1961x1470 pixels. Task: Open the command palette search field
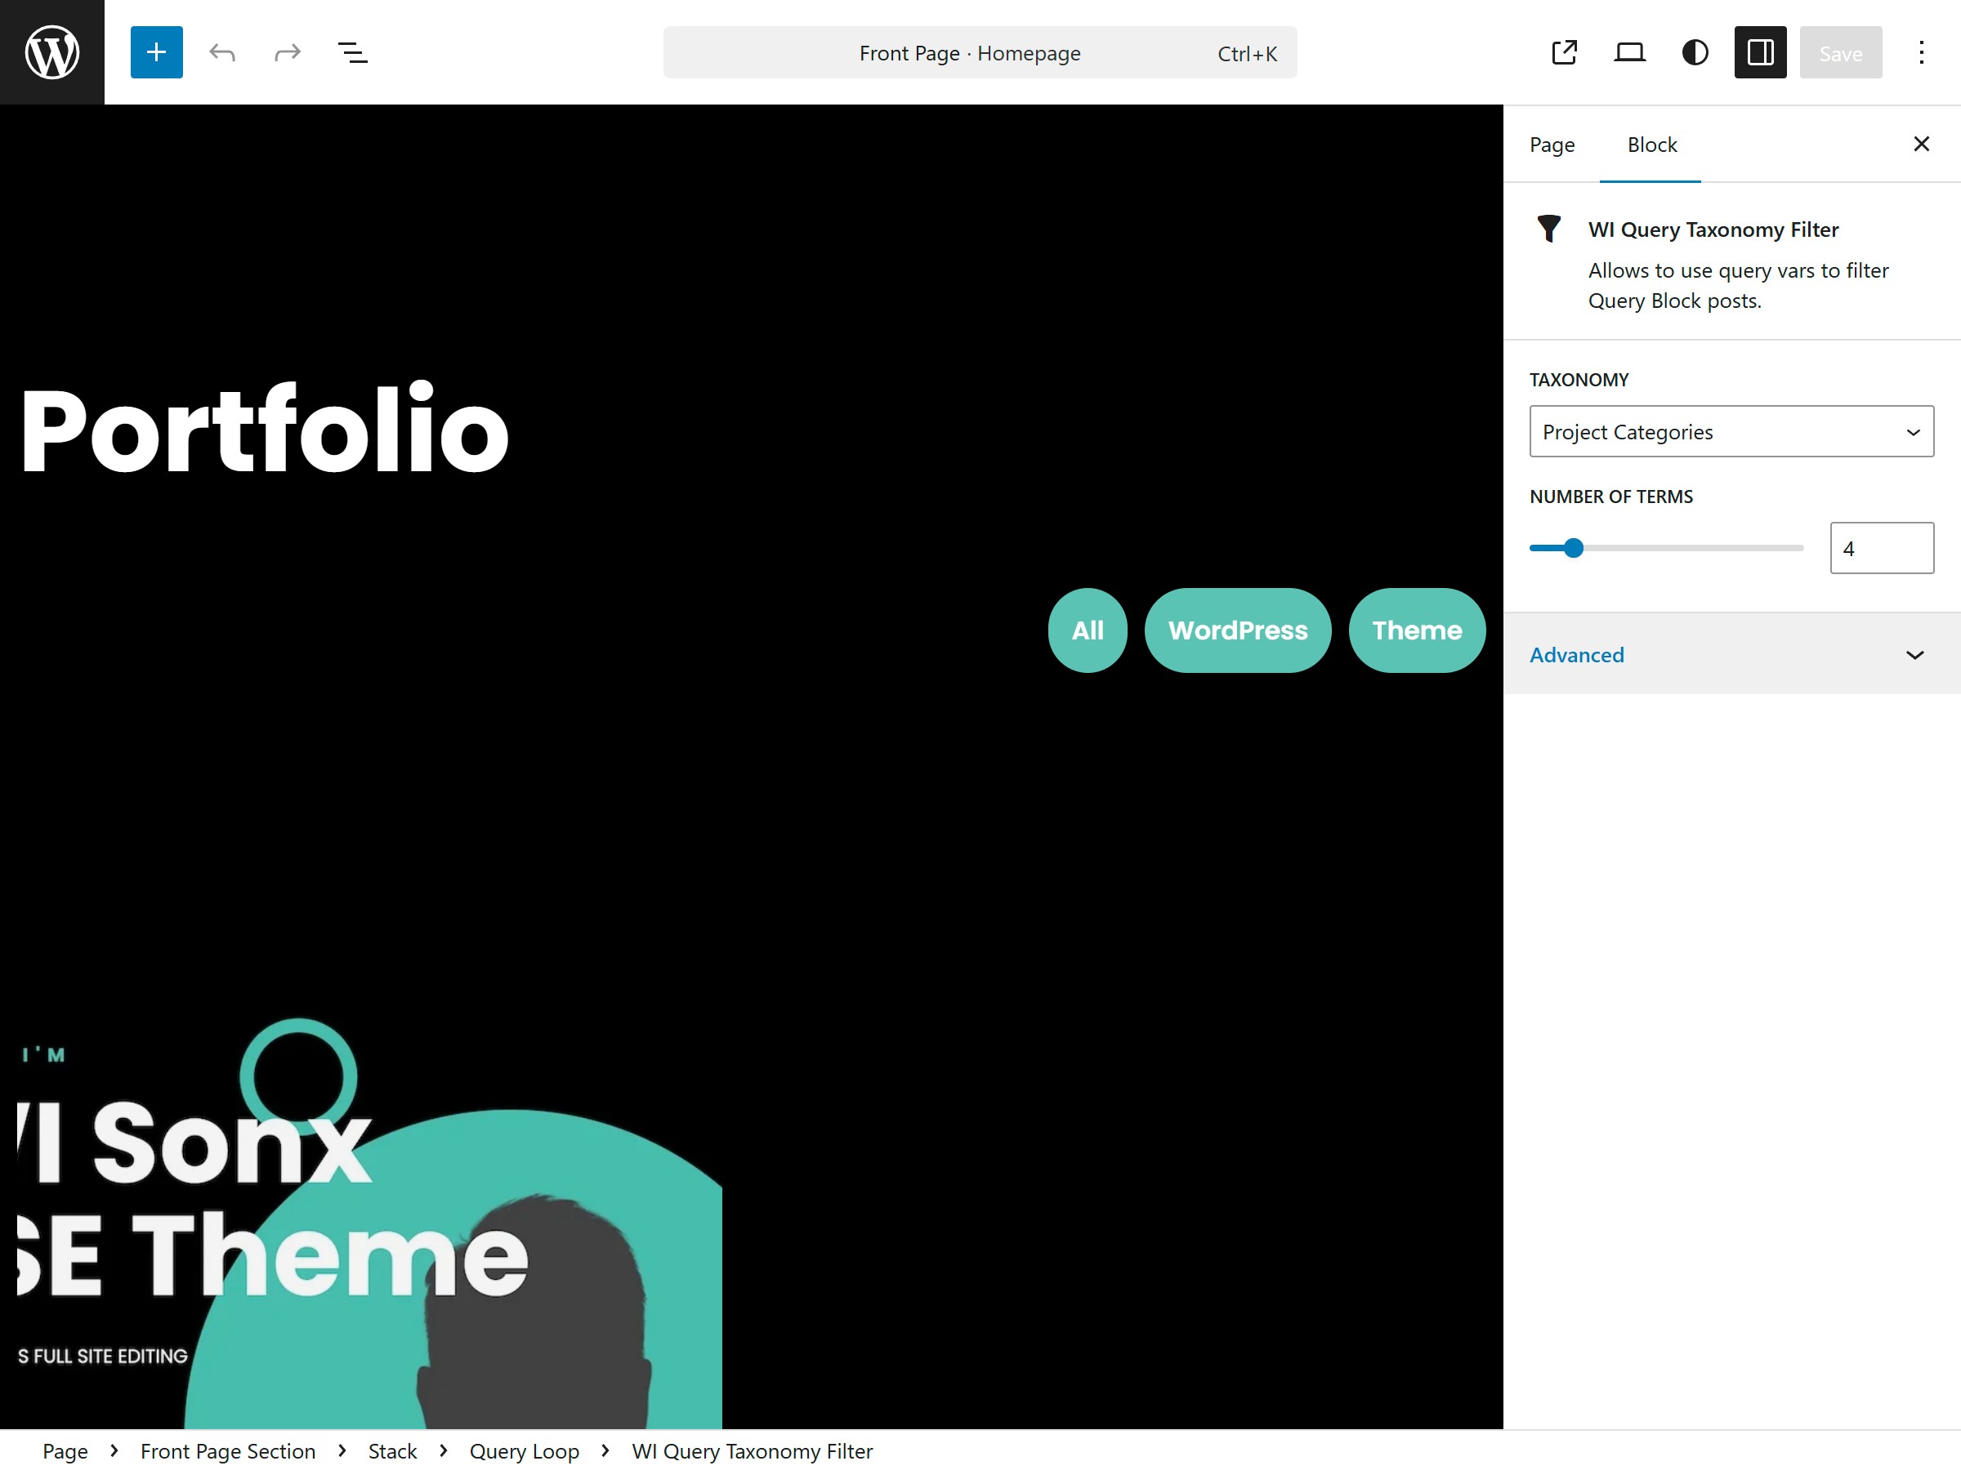coord(979,52)
